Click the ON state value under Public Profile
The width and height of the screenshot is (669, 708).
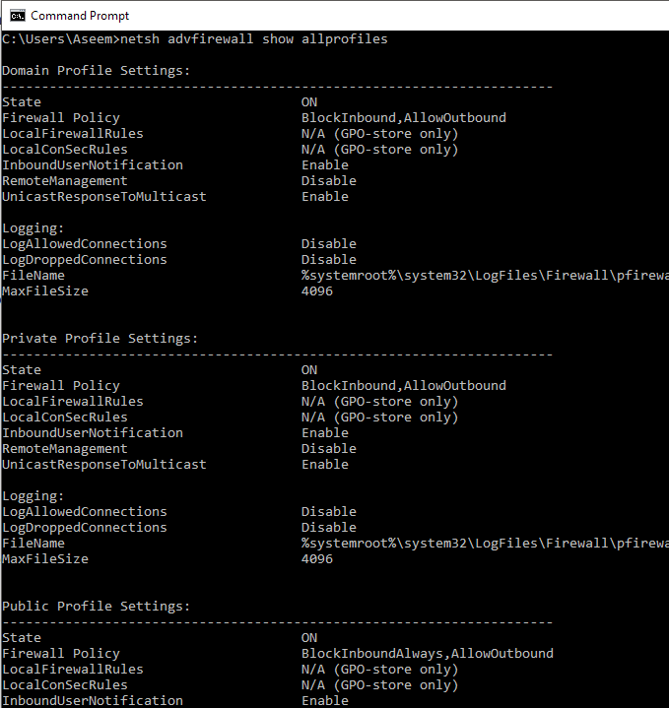point(309,638)
